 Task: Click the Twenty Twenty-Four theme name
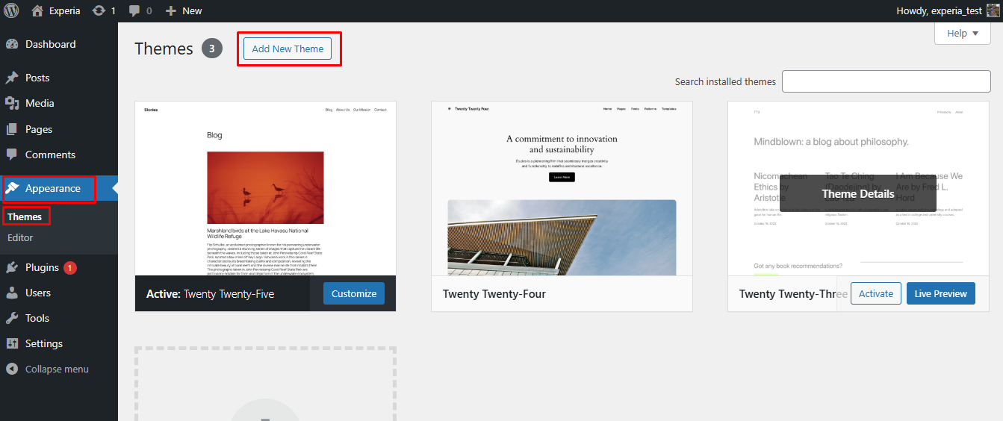(494, 294)
